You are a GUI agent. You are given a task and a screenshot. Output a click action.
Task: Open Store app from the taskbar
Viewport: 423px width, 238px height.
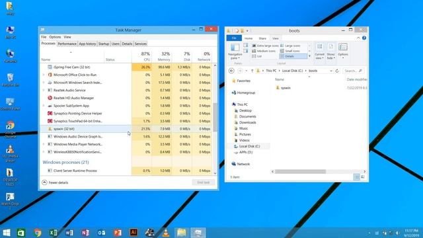click(21, 233)
